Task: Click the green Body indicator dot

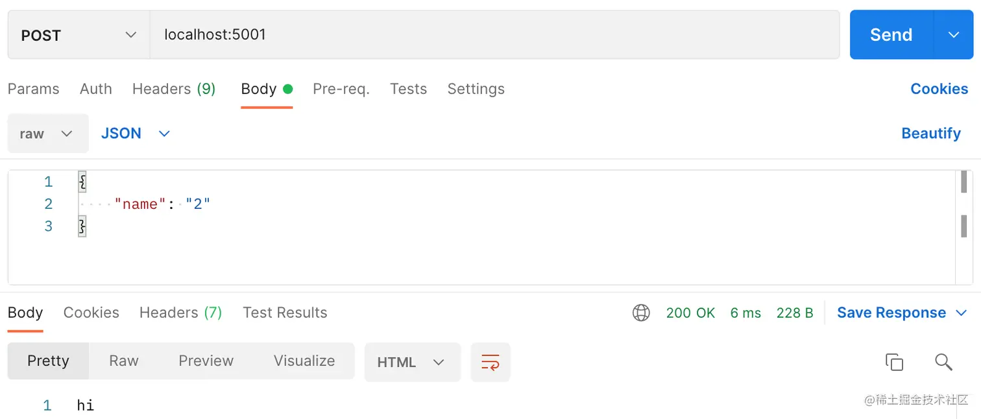Action: [287, 89]
